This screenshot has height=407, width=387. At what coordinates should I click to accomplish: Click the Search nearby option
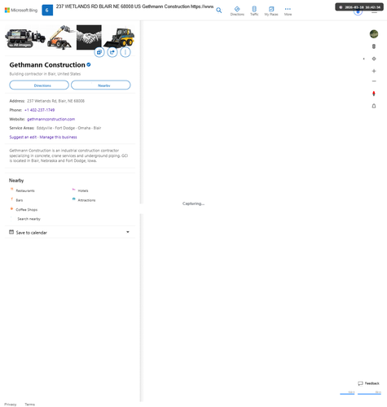point(29,219)
